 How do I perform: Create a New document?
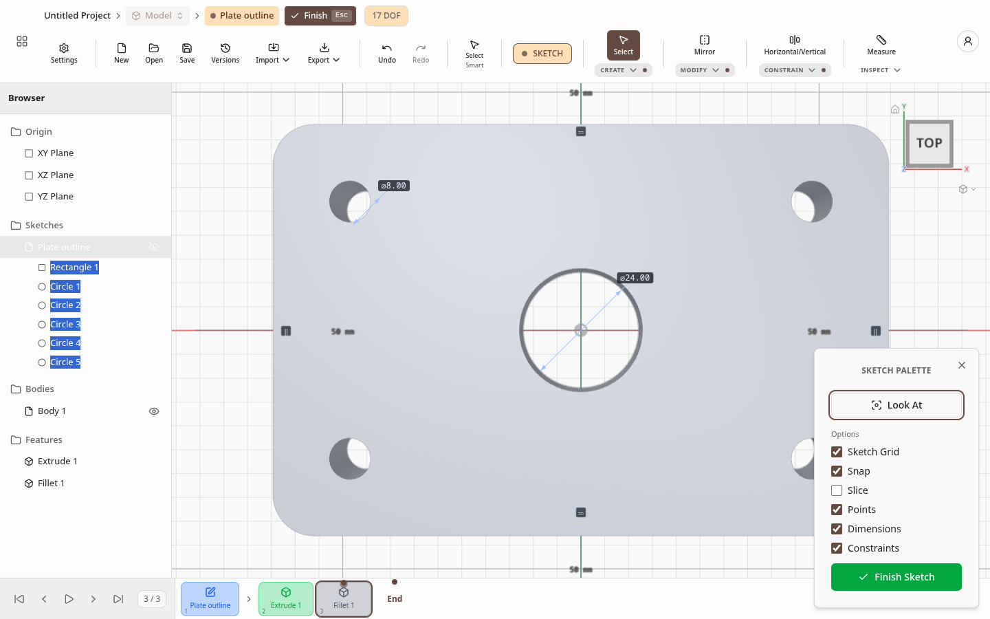pyautogui.click(x=122, y=53)
